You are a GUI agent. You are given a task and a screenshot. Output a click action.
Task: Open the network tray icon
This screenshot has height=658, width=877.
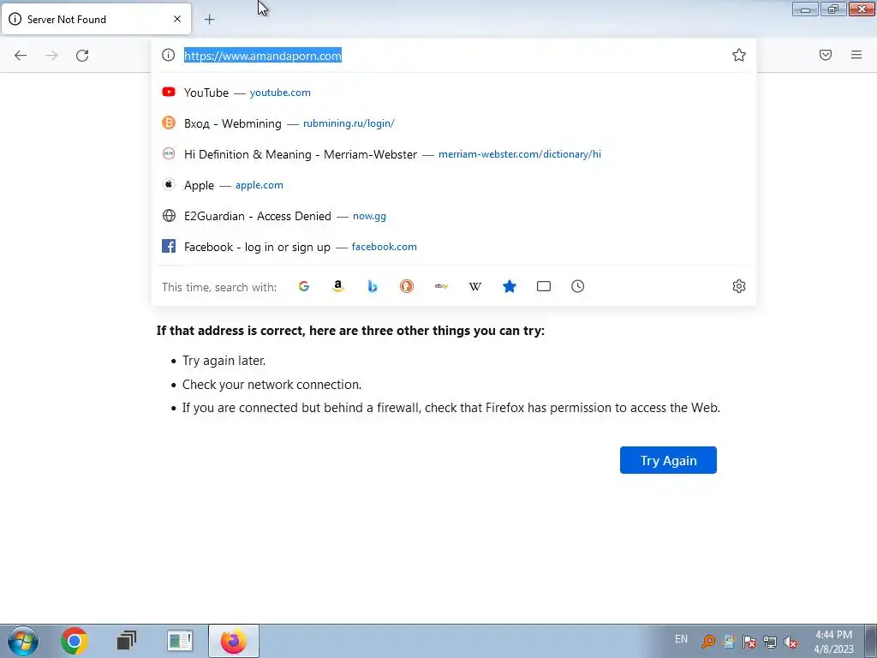click(770, 642)
